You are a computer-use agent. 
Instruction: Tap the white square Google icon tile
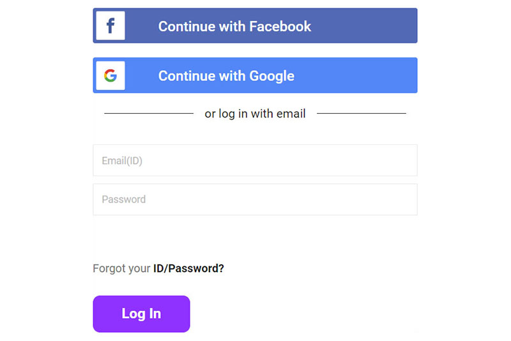click(x=111, y=75)
